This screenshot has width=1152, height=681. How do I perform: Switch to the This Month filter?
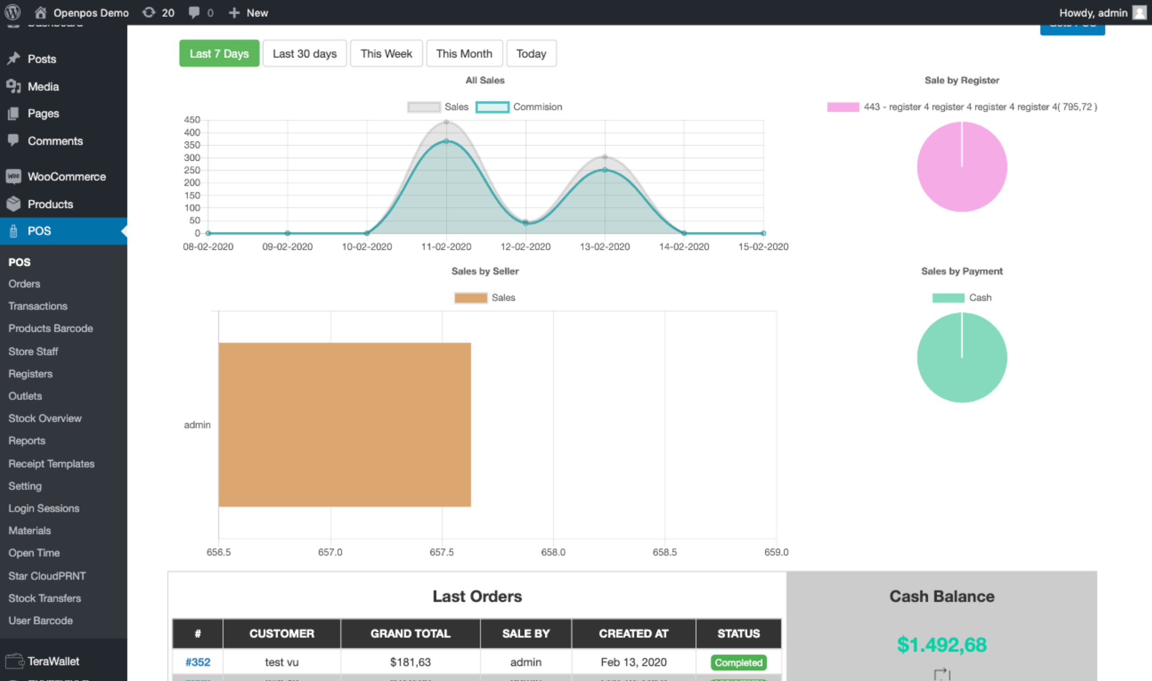point(464,53)
